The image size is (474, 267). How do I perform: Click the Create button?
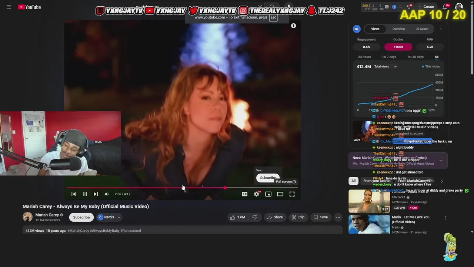coord(425,7)
